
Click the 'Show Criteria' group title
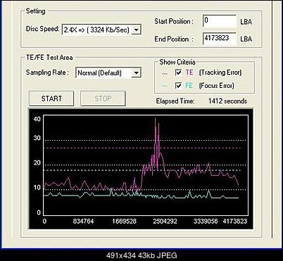[177, 62]
